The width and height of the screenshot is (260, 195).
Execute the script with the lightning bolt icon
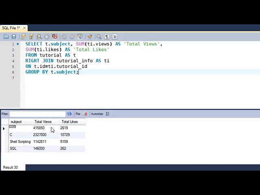24,37
